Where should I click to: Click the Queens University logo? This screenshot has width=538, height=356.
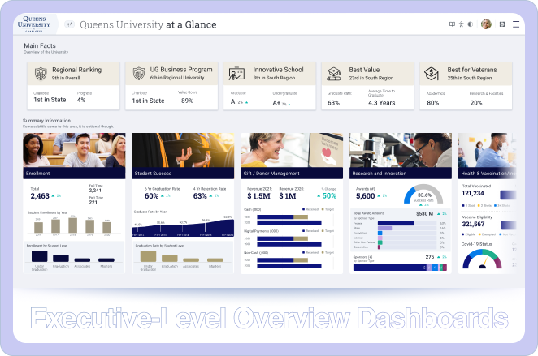click(37, 24)
